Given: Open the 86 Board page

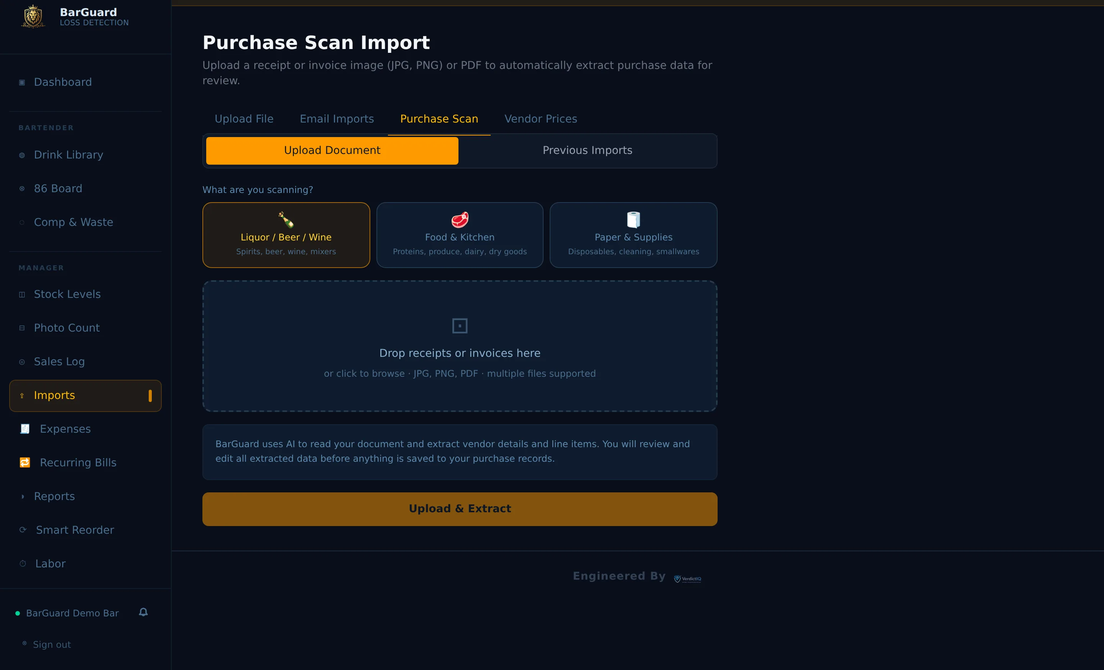Looking at the screenshot, I should pyautogui.click(x=85, y=189).
